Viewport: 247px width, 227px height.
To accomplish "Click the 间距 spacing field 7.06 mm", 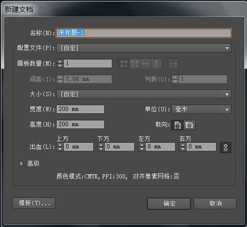I will (88, 79).
